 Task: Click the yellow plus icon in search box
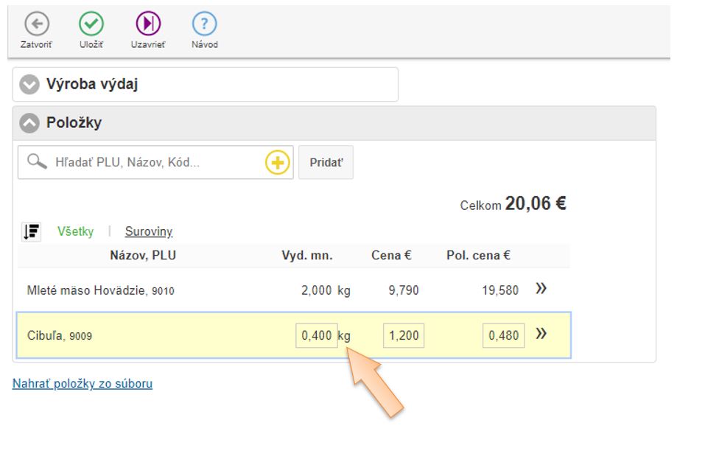tap(277, 162)
